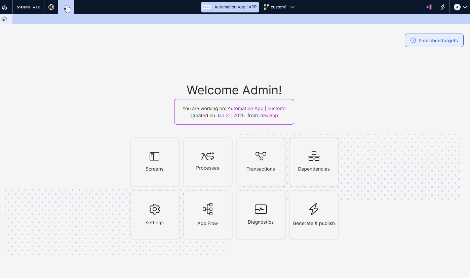The image size is (470, 278).
Task: Open the globe icon in top bar
Action: tap(51, 7)
